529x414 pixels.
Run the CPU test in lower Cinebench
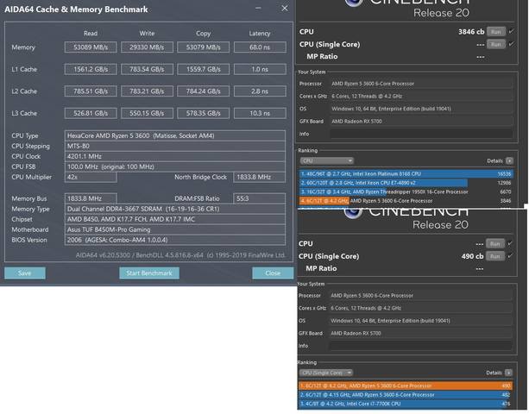pyautogui.click(x=494, y=244)
